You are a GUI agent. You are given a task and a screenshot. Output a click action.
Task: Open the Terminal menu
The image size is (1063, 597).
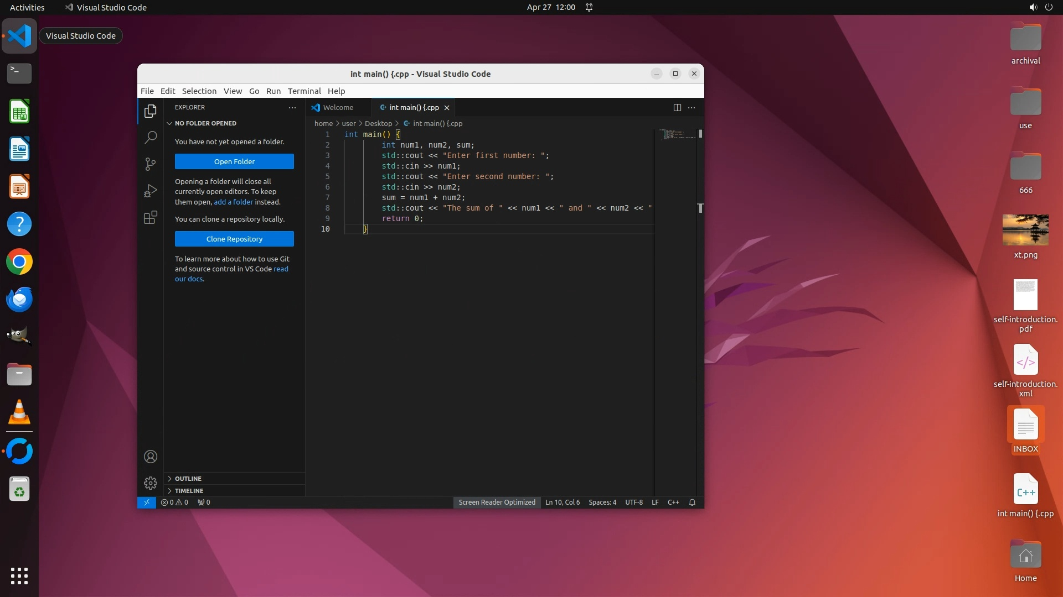tap(304, 91)
